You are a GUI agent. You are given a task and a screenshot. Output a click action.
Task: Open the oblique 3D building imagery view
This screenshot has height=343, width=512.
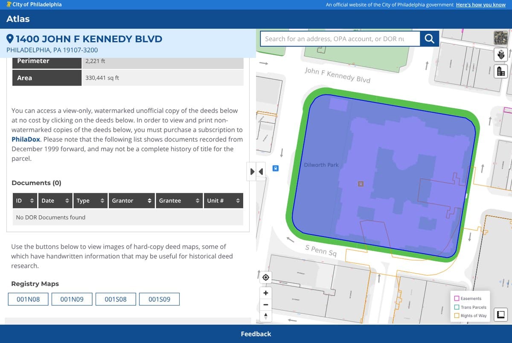tap(501, 54)
